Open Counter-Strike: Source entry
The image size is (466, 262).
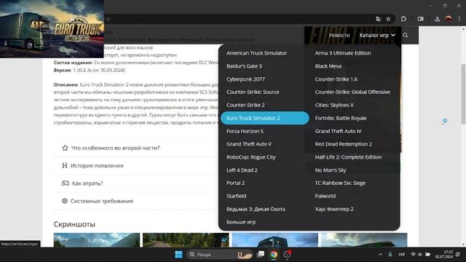click(253, 92)
